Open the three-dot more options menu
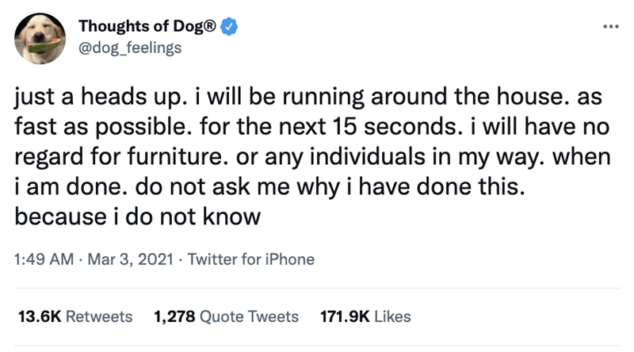 pyautogui.click(x=607, y=26)
